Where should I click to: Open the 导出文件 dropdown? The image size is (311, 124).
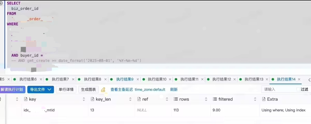(40, 90)
